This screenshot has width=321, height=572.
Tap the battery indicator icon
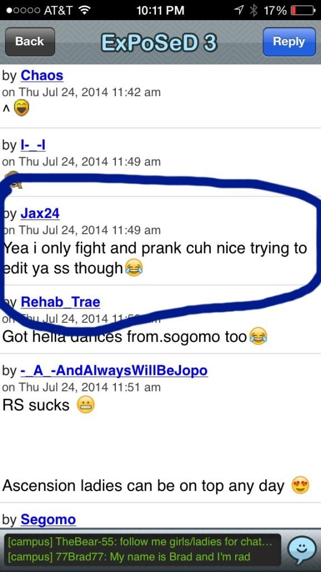coord(302,10)
